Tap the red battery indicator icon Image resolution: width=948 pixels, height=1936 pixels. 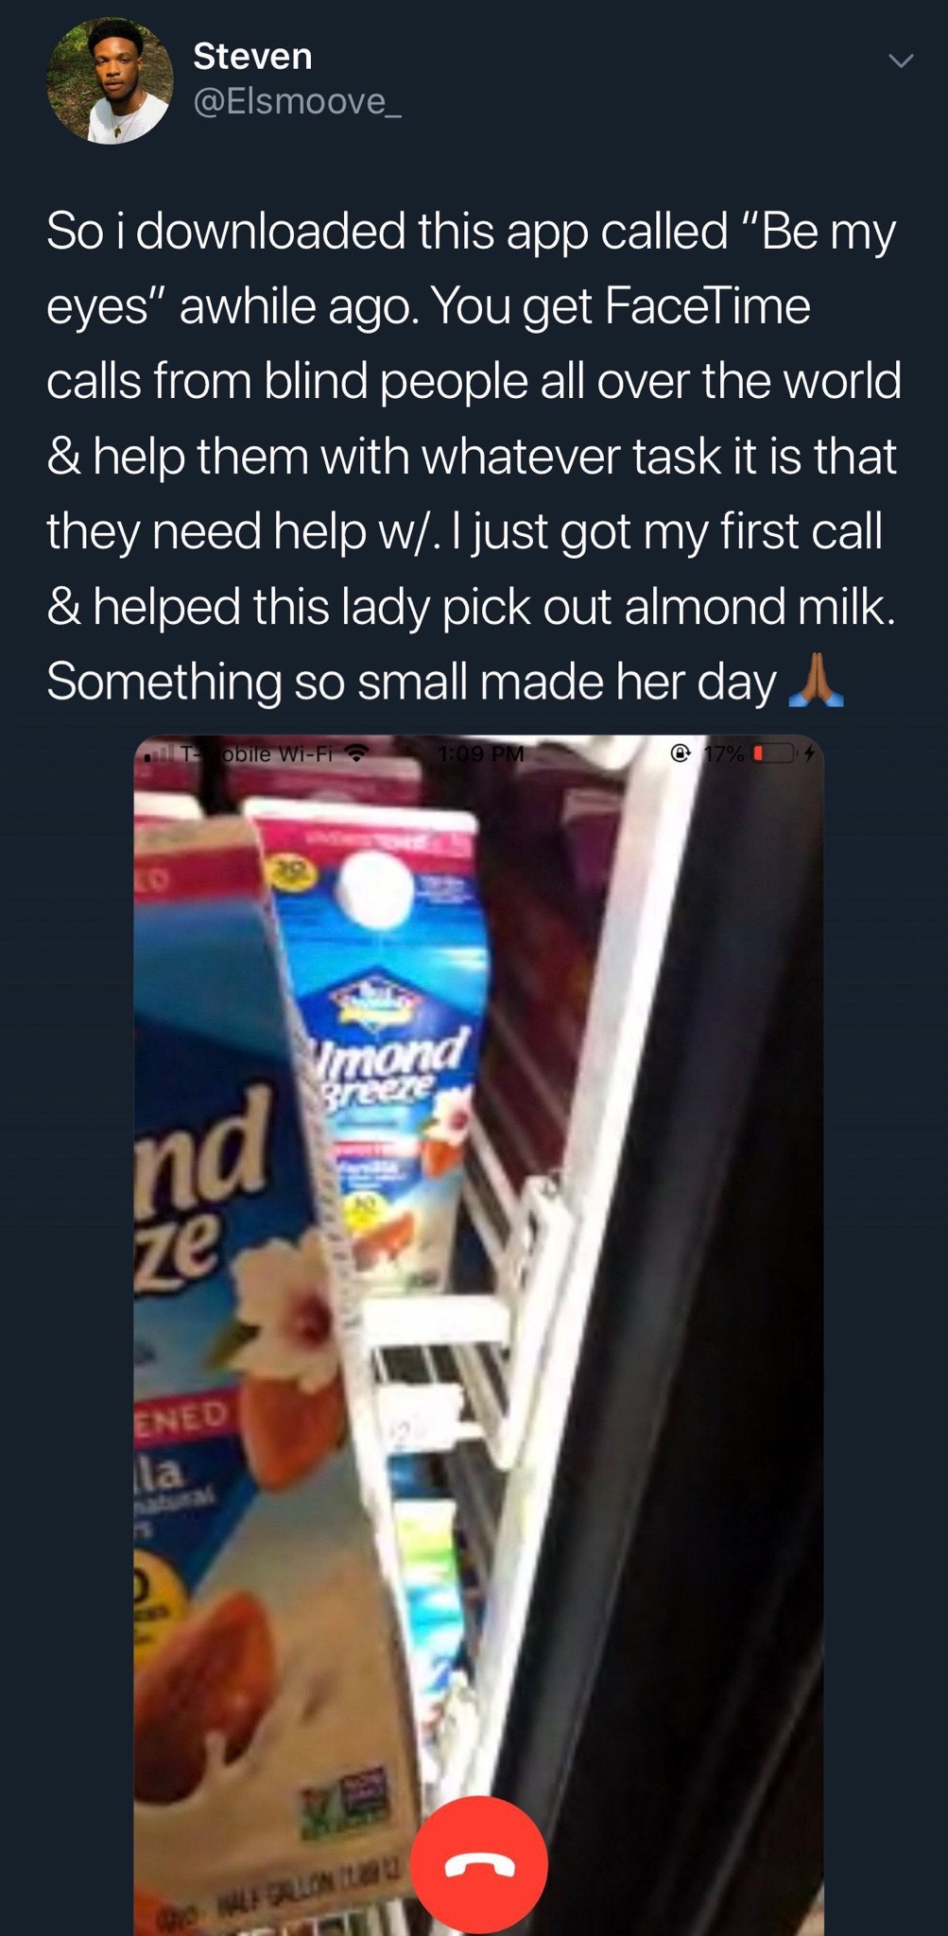point(772,754)
